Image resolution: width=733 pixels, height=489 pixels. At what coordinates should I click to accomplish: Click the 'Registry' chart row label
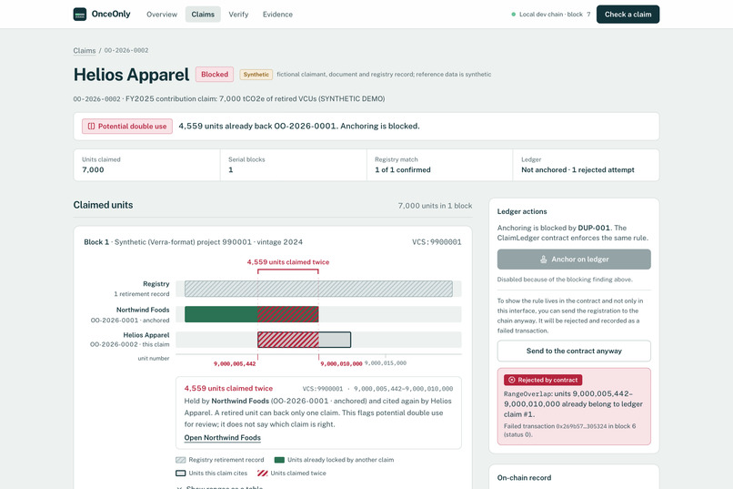point(156,284)
